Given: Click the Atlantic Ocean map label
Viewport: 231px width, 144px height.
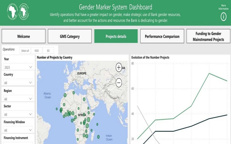Looking at the screenshot, I should 47,95.
